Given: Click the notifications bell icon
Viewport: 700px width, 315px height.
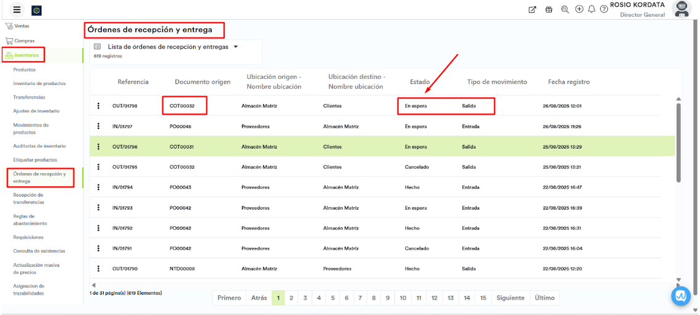Looking at the screenshot, I should point(591,9).
